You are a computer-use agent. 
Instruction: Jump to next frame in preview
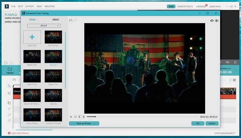[x=84, y=117]
